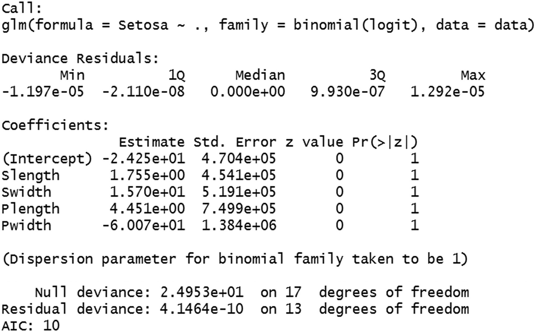Click the "Pr(>|z|)" column header
This screenshot has width=536, height=332.
[385, 142]
